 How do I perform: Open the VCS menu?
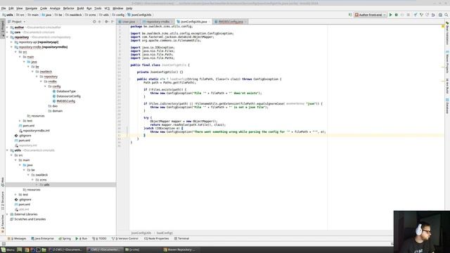click(x=107, y=8)
